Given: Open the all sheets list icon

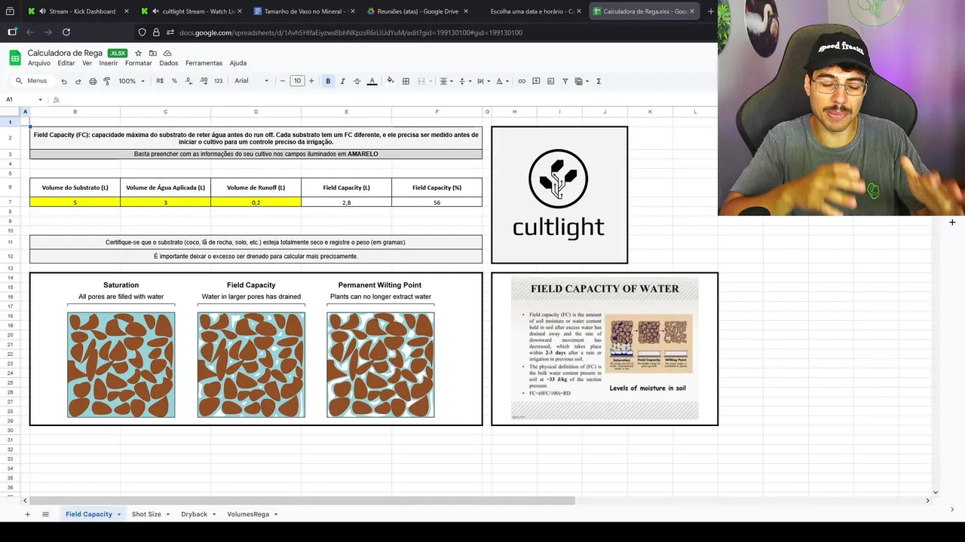Looking at the screenshot, I should [45, 514].
